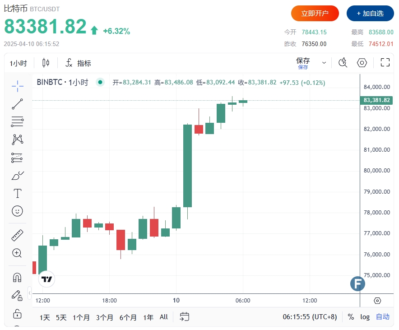Toggle lock all drawings
The width and height of the screenshot is (399, 330).
(17, 314)
